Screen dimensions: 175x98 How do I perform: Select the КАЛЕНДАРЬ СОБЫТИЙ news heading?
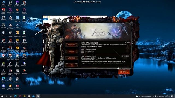(89, 43)
